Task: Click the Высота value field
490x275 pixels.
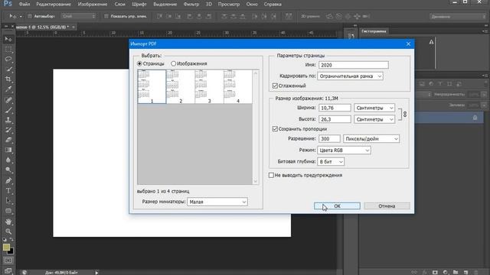Action: click(335, 119)
